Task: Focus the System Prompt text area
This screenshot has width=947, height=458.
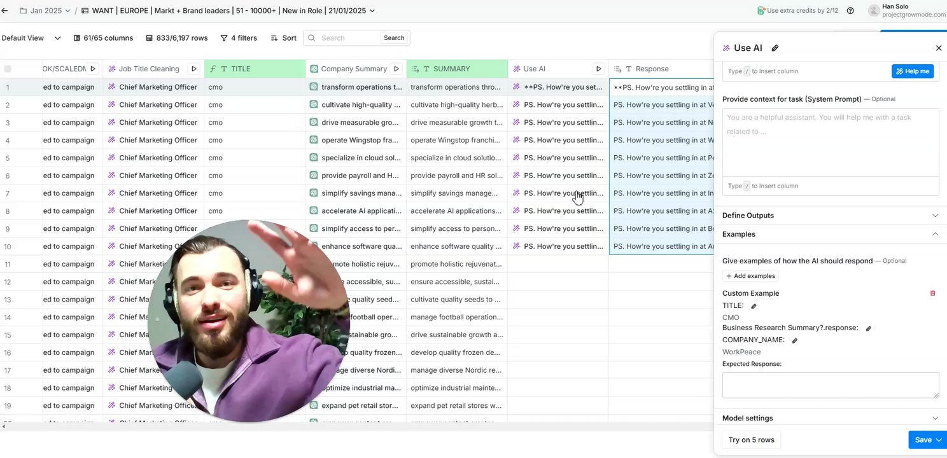Action: [x=831, y=142]
